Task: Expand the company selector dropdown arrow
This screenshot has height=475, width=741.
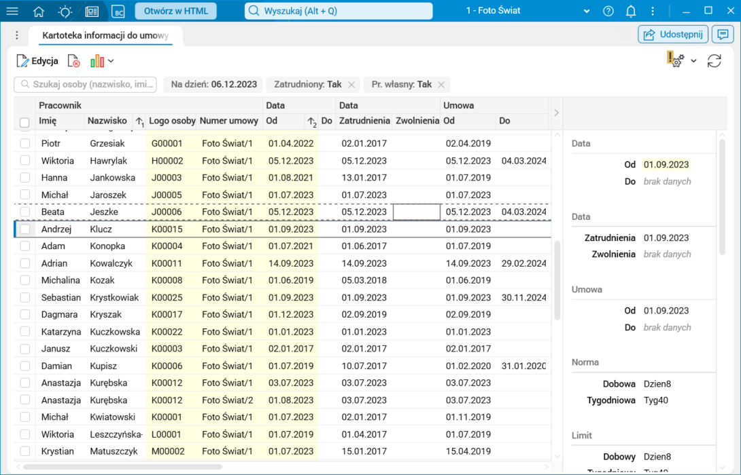Action: (587, 12)
